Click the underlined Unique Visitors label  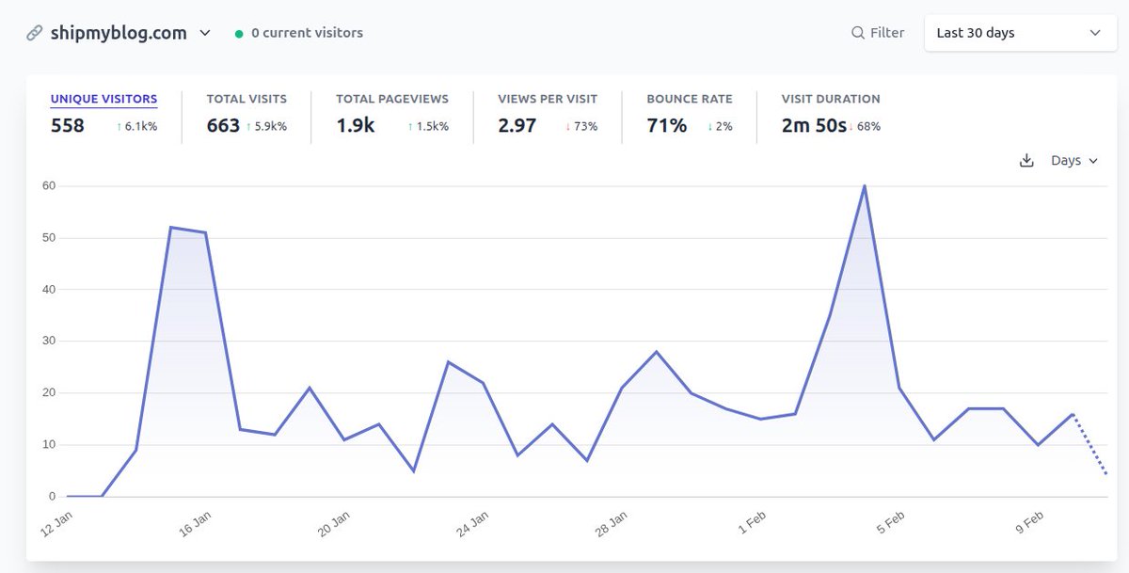pyautogui.click(x=103, y=99)
